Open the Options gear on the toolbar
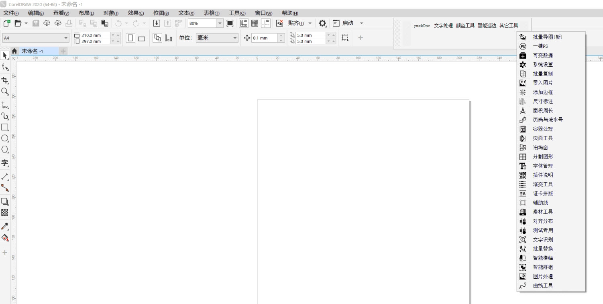Viewport: 603px width, 304px height. click(x=322, y=23)
